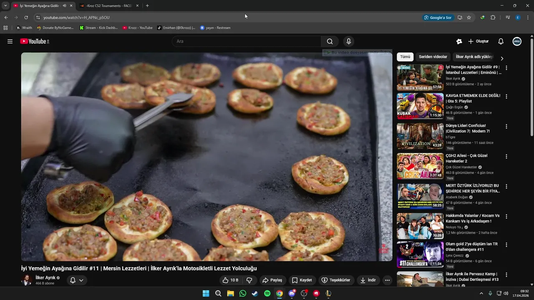Screen dimensions: 534x300
Task: Open the account avatar menu
Action: pos(517,41)
